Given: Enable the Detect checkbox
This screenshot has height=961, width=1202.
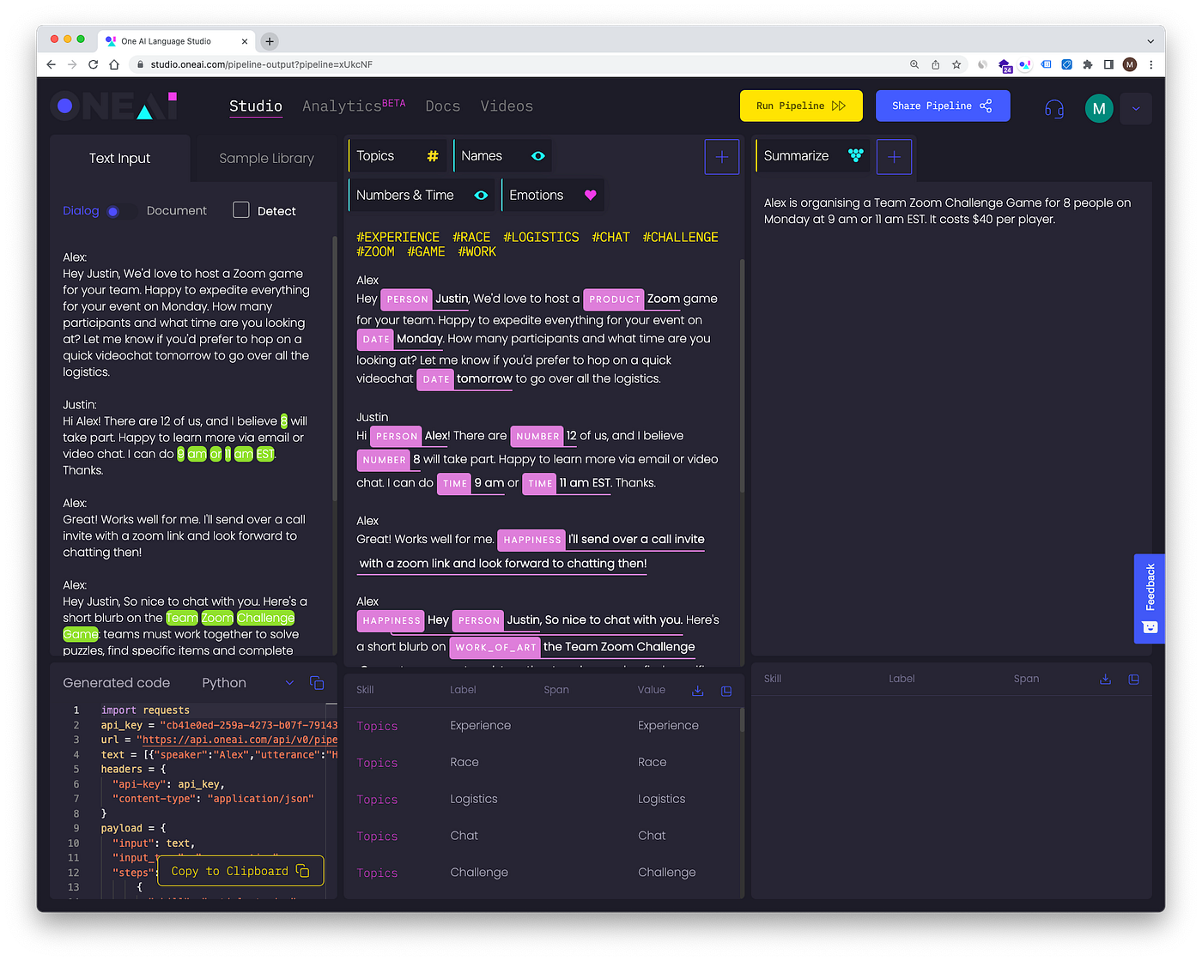Looking at the screenshot, I should tap(240, 209).
